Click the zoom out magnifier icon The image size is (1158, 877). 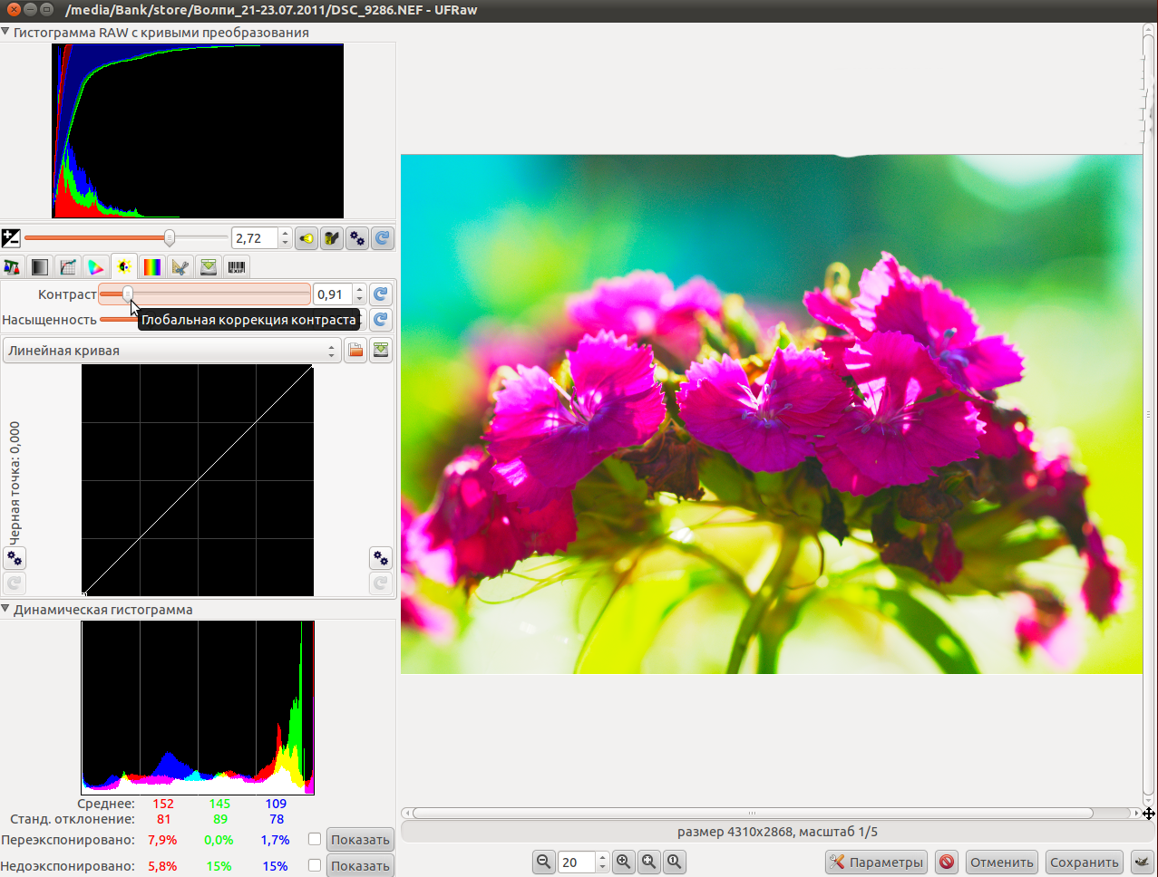click(543, 862)
